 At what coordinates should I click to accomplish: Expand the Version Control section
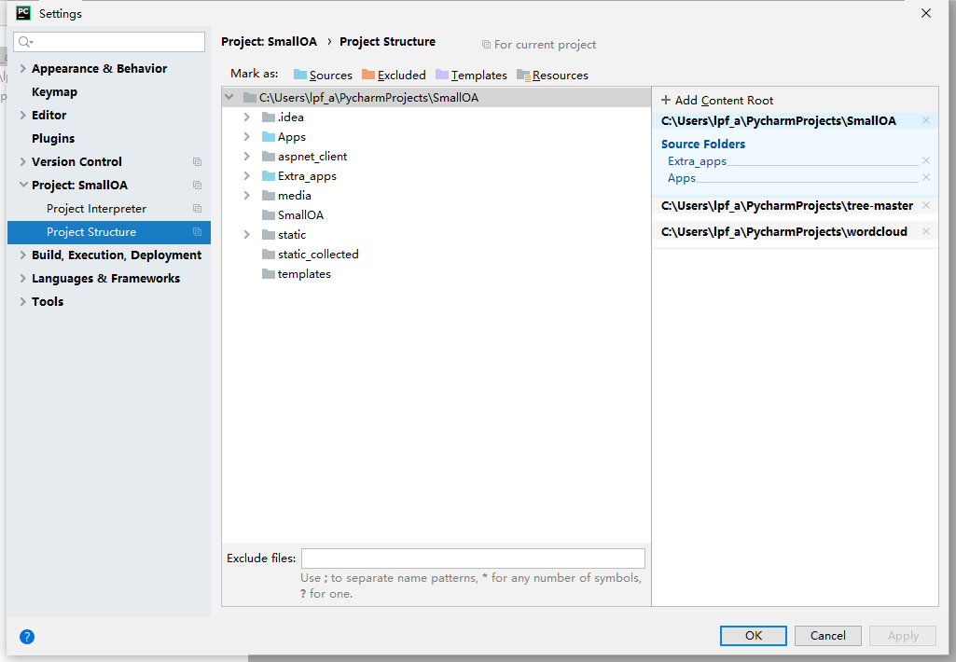22,161
